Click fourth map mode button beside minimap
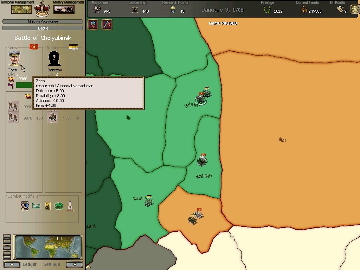 [x=7, y=252]
